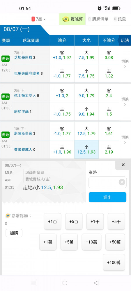Image resolution: width=131 pixels, height=291 pixels.
Task: Tap the Android recent apps menu icon
Action: coord(33,283)
